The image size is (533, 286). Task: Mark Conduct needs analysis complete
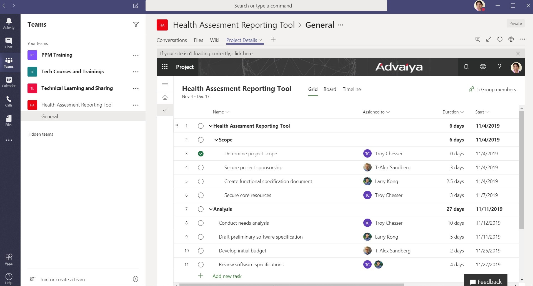[201, 223]
